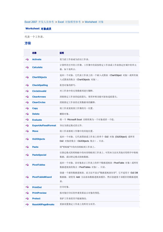Click the 代表一个工作表 description text
The height and width of the screenshot is (232, 163).
click(x=34, y=37)
